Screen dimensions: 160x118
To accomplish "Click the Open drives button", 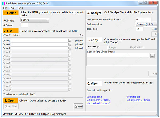I will (78, 106).
